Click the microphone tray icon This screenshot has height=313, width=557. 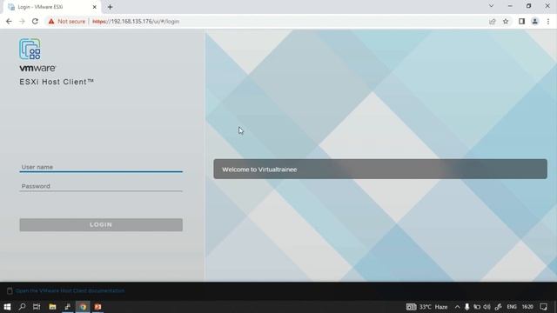[x=466, y=307]
